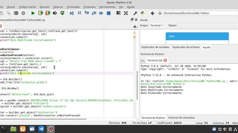The height and width of the screenshot is (133, 238).
Task: Close the editor pane X icon
Action: (136, 20)
